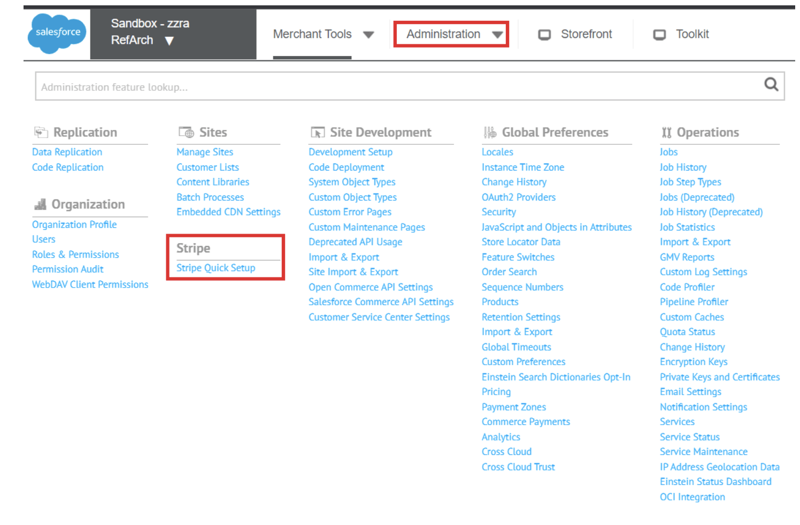This screenshot has height=525, width=800.
Task: Click the search magnifier icon
Action: click(x=771, y=84)
